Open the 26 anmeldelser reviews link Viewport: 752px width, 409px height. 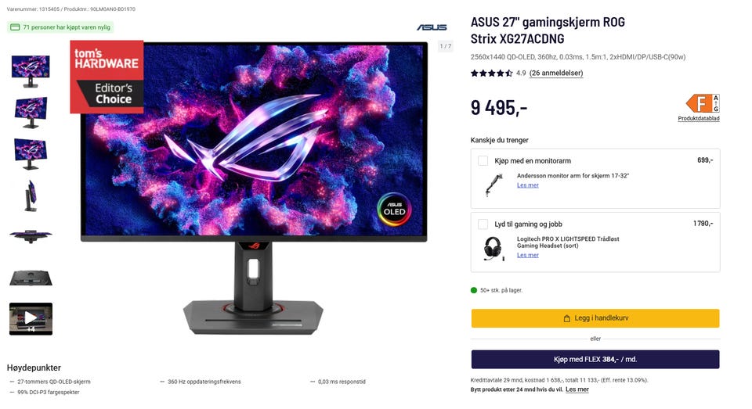coord(556,74)
